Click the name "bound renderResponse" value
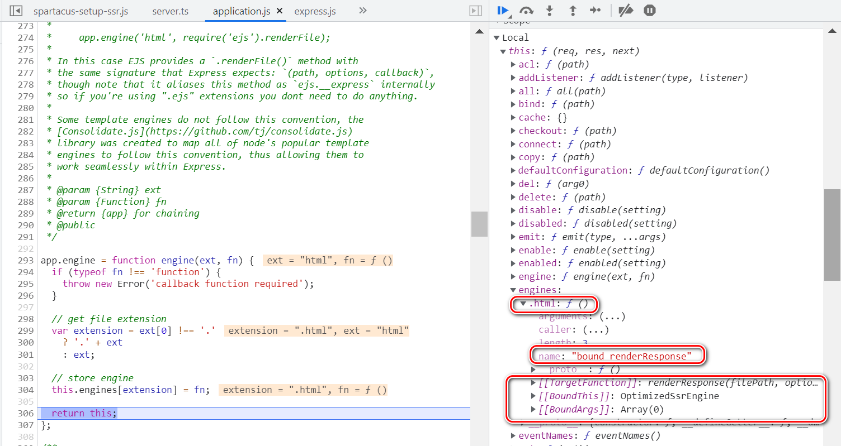The image size is (841, 446). coord(631,356)
